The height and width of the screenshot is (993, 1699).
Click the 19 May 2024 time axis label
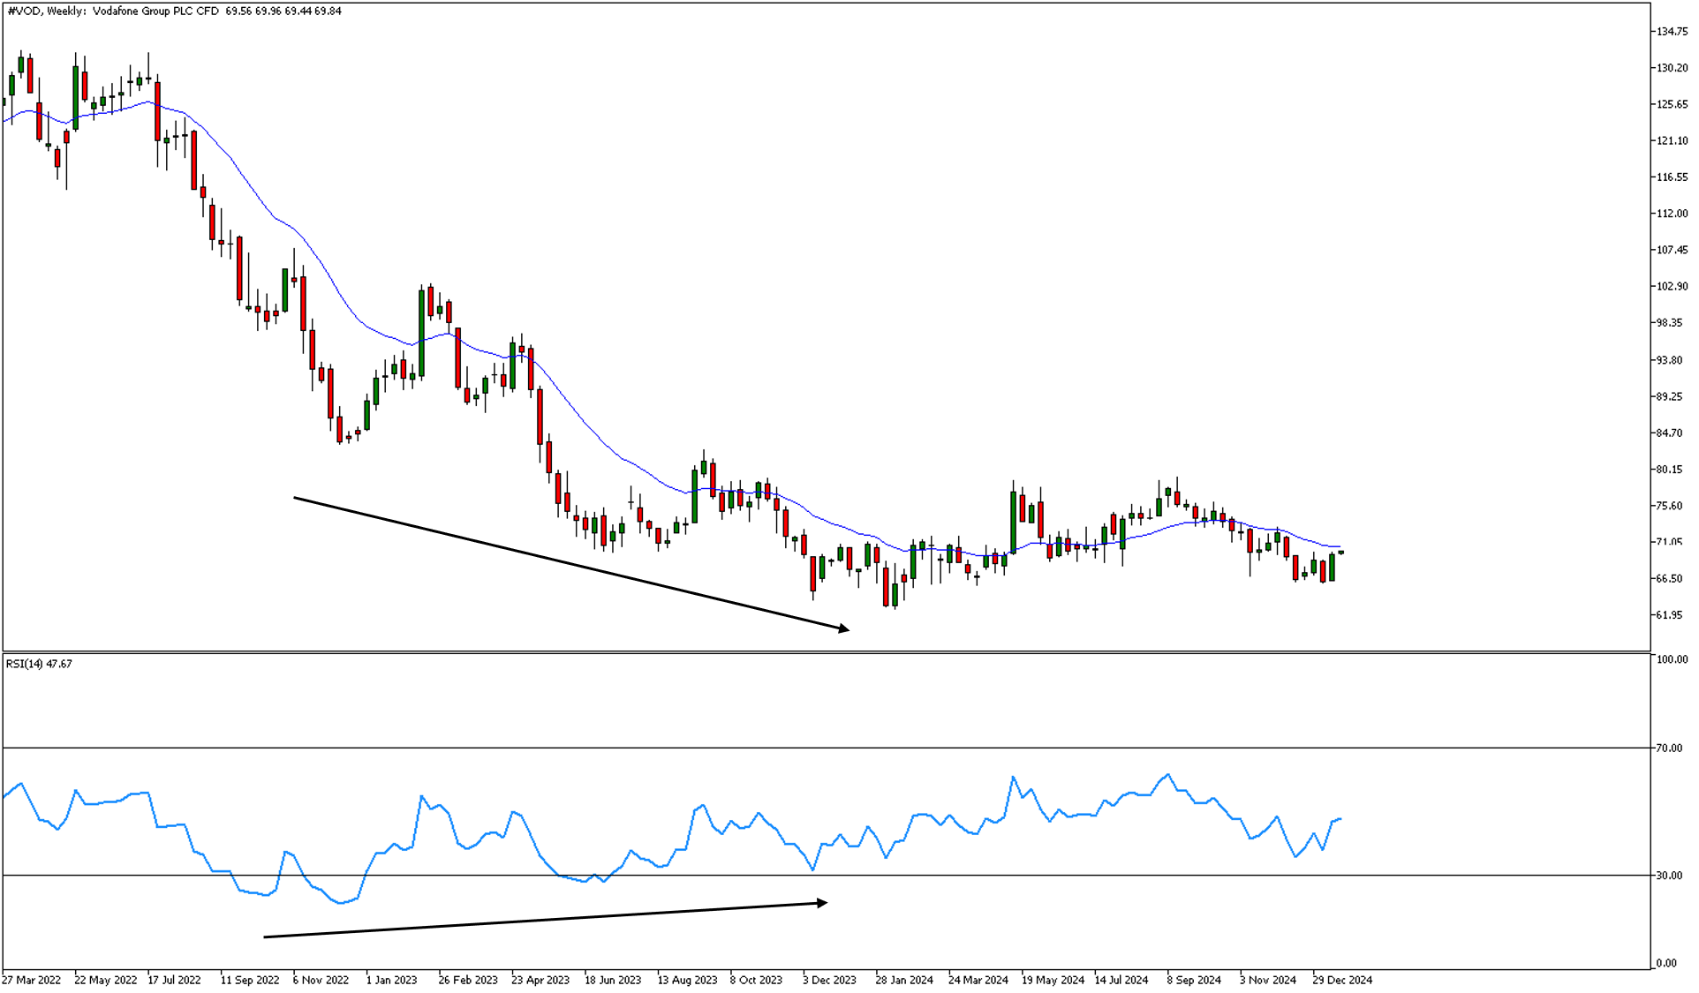pos(1053,981)
